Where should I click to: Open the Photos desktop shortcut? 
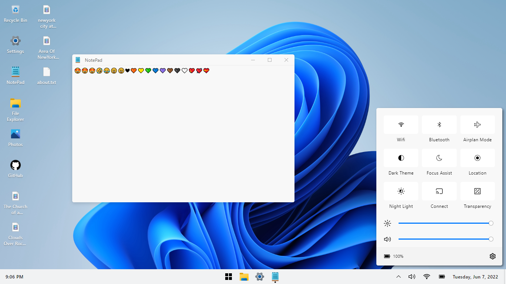[x=16, y=134]
